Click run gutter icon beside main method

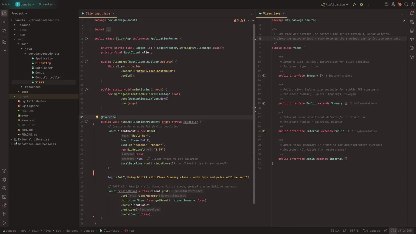click(x=86, y=89)
